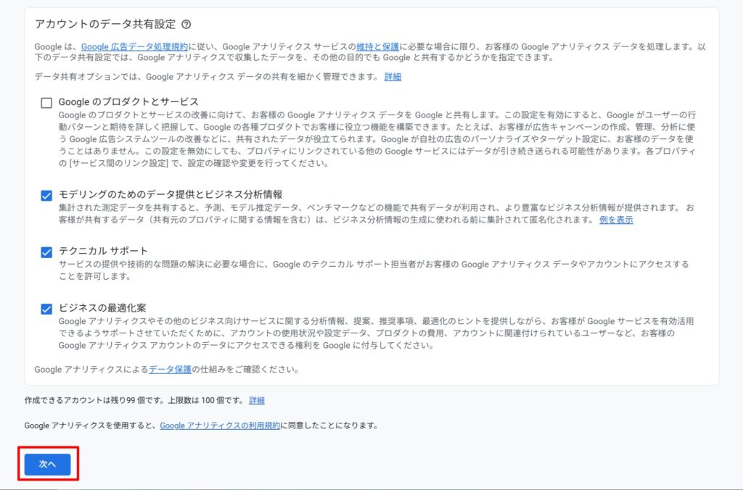Image resolution: width=743 pixels, height=490 pixels.
Task: Enable the Google のプロダクトとサービス checkbox
Action: pyautogui.click(x=47, y=103)
